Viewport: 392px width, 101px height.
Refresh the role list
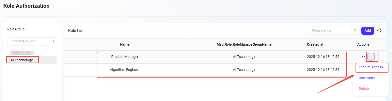pyautogui.click(x=379, y=31)
